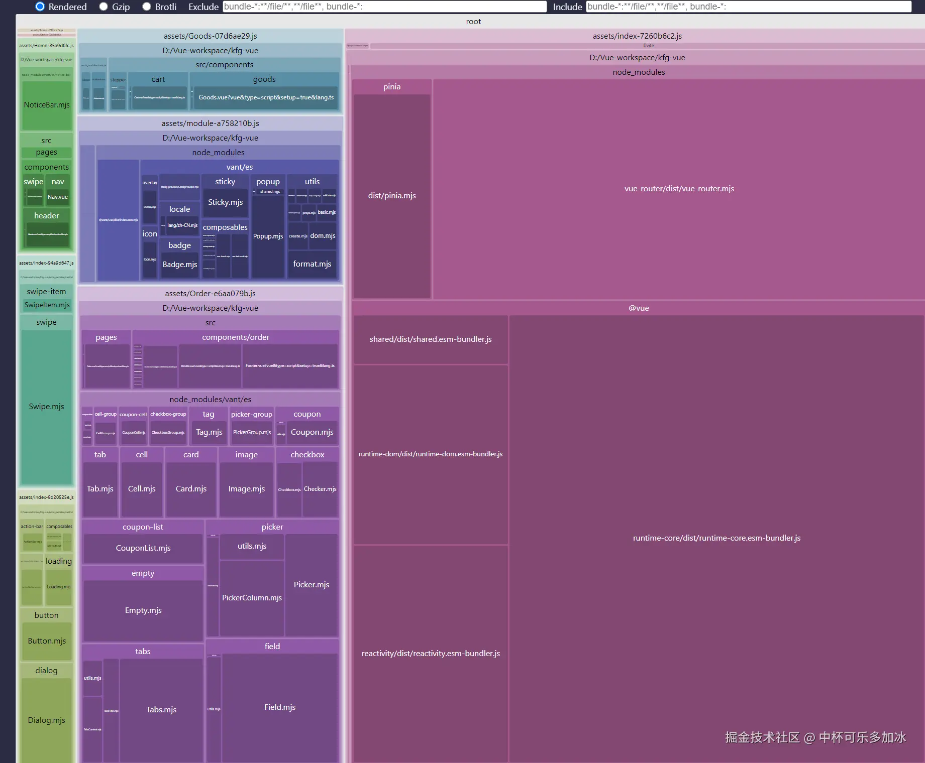Click the CouponList.mjs block
The image size is (925, 763).
click(x=143, y=548)
